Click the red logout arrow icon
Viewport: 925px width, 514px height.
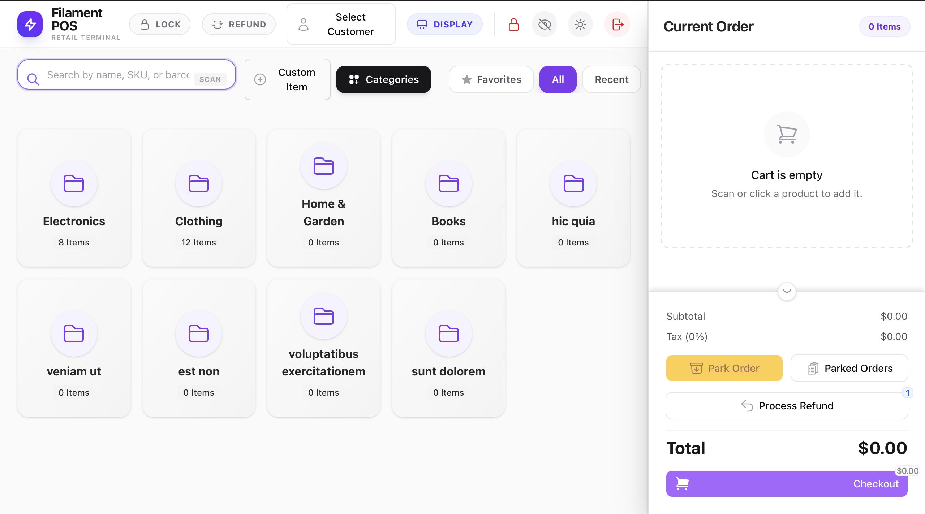617,25
